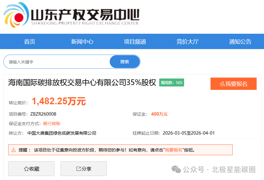The height and width of the screenshot is (180, 264).
Task: Click the 收藏 favorite button
Action: tap(31, 169)
